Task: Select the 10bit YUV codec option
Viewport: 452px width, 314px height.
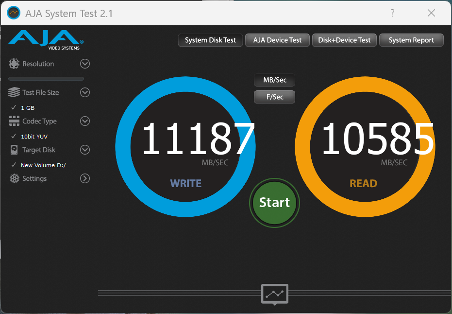Action: coord(34,137)
